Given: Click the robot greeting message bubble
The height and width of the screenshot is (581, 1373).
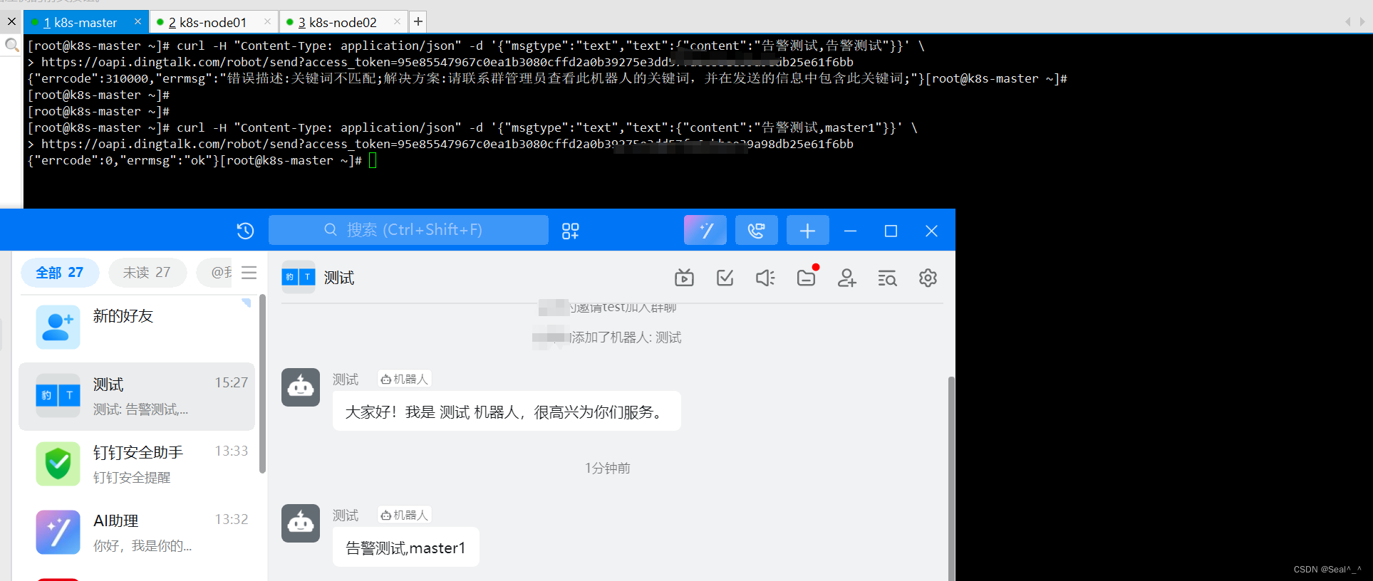Looking at the screenshot, I should 507,412.
